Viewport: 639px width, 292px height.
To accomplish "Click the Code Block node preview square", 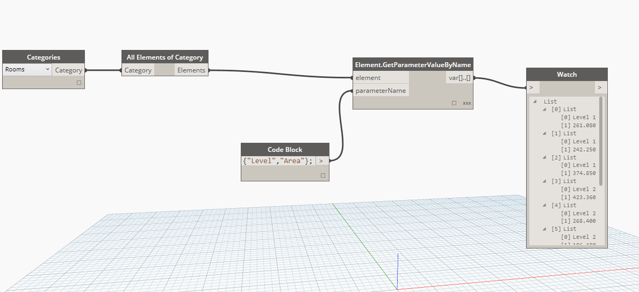I will [x=323, y=175].
